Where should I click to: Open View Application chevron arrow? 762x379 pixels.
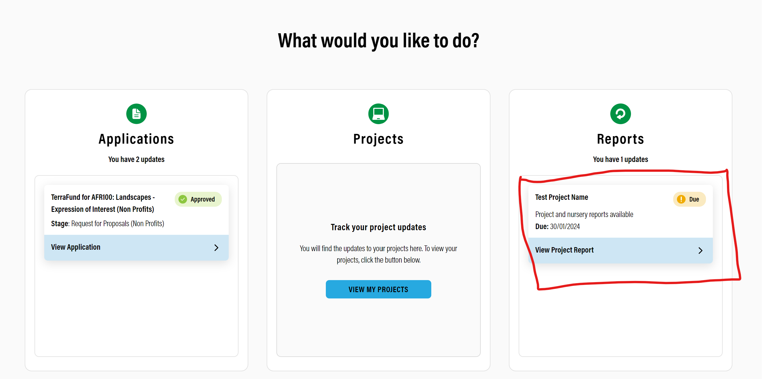216,247
